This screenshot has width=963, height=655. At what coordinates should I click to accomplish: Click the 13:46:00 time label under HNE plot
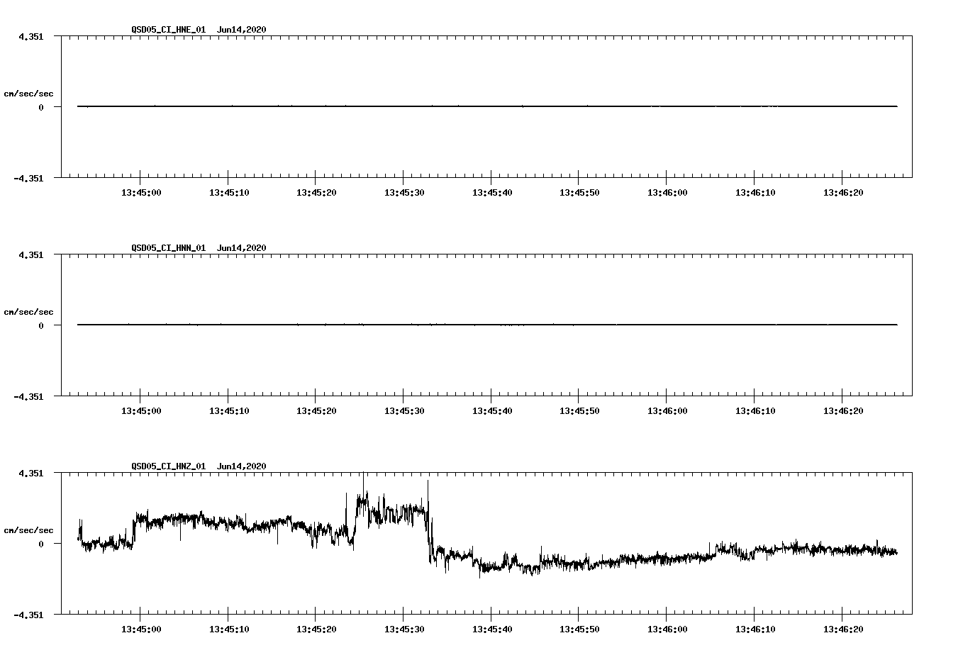click(667, 193)
